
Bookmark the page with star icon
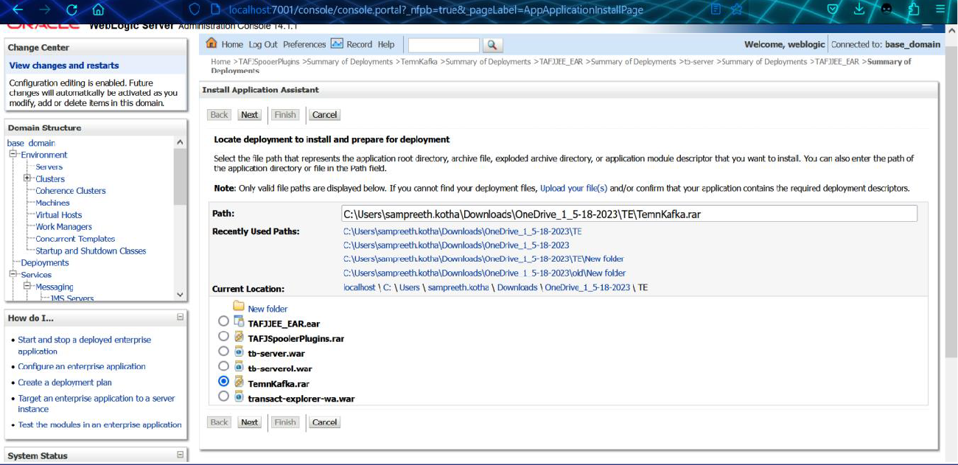click(736, 10)
